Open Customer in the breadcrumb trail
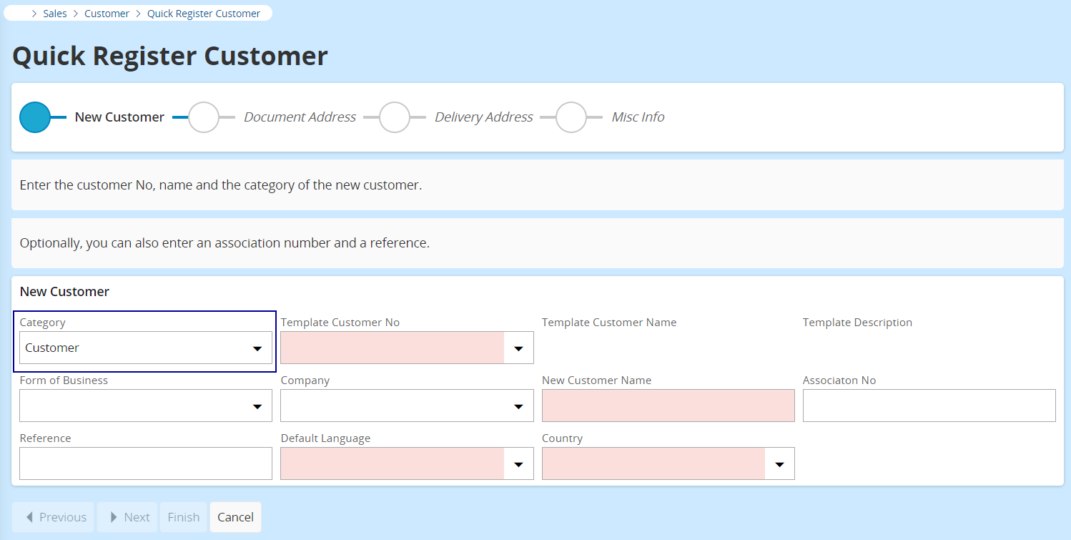Screen dimensions: 1071x540 pos(107,14)
